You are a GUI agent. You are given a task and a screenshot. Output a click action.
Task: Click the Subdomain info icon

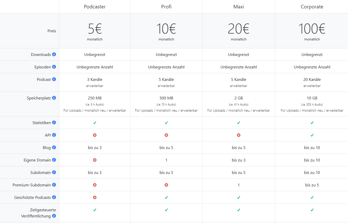tap(54, 172)
